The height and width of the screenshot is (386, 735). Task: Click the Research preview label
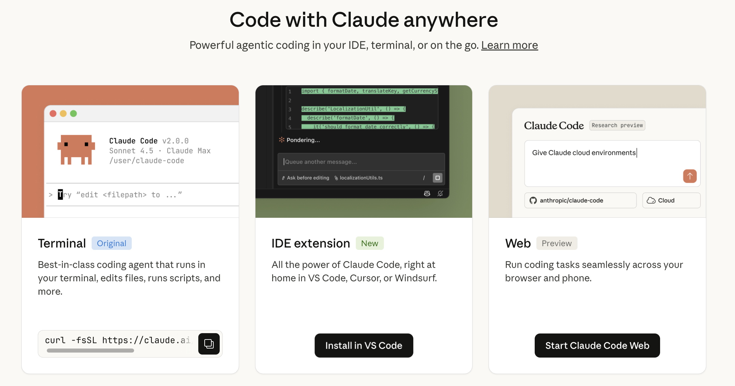click(x=617, y=125)
